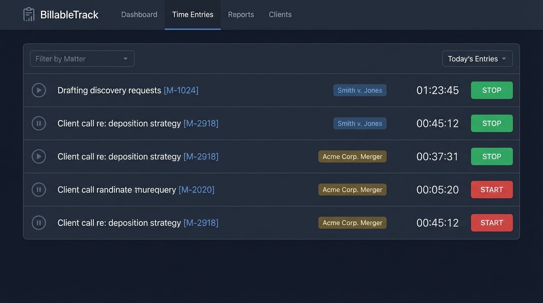Click the pause icon on the last time entry row
543x303 pixels.
39,223
